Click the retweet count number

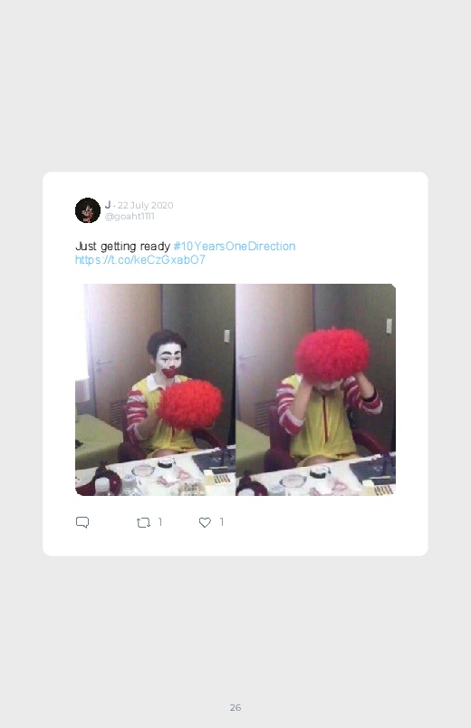[160, 522]
